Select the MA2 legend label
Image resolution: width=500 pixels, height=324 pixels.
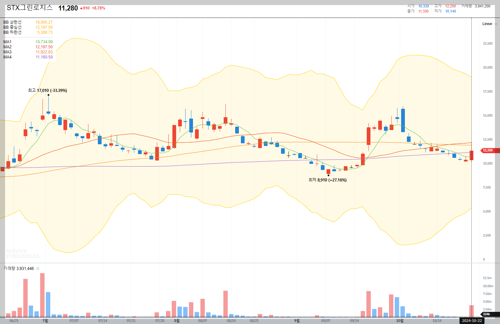click(7, 47)
